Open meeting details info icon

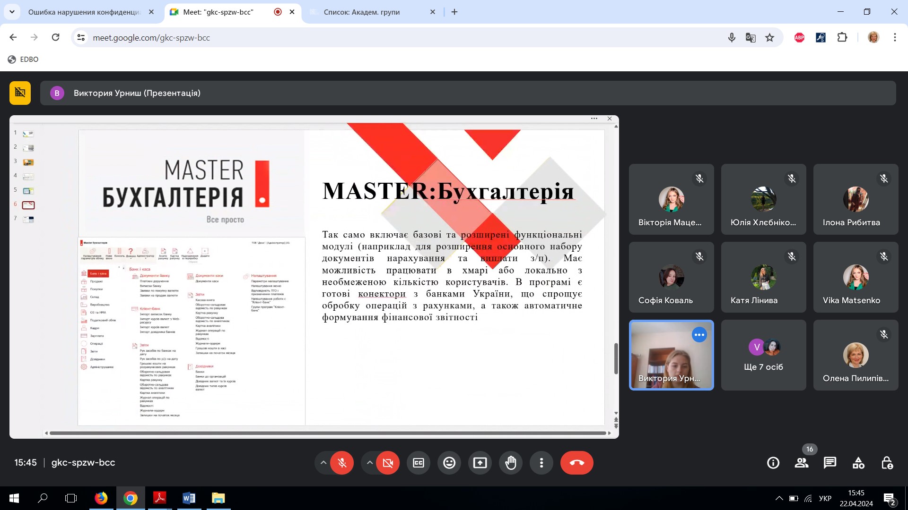pyautogui.click(x=773, y=463)
